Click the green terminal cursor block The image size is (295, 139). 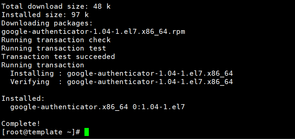pyautogui.click(x=87, y=132)
